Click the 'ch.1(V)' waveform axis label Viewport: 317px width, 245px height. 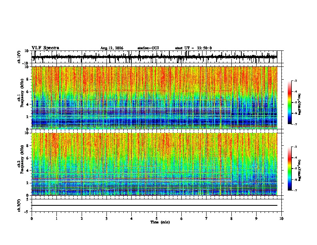coord(19,57)
